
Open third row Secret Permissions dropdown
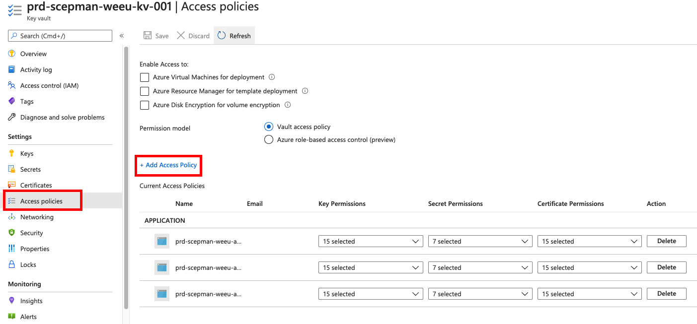point(480,294)
